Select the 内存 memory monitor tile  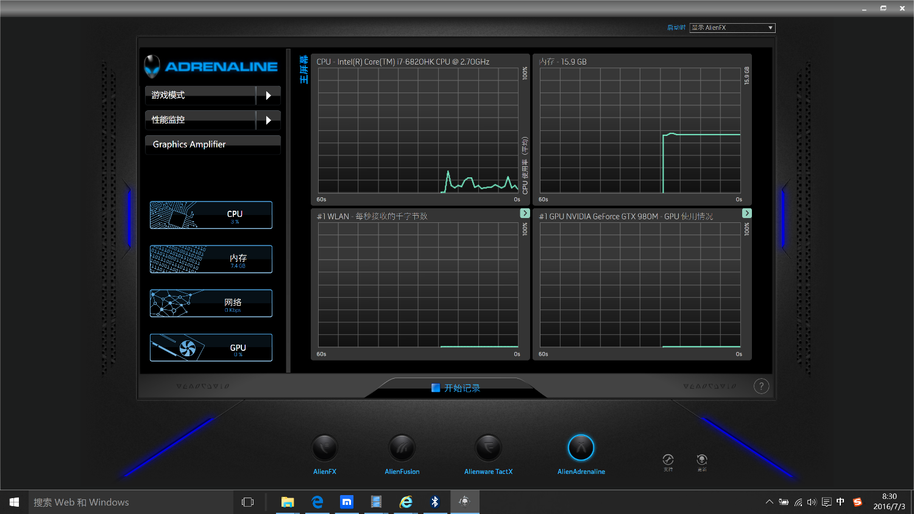tap(211, 259)
